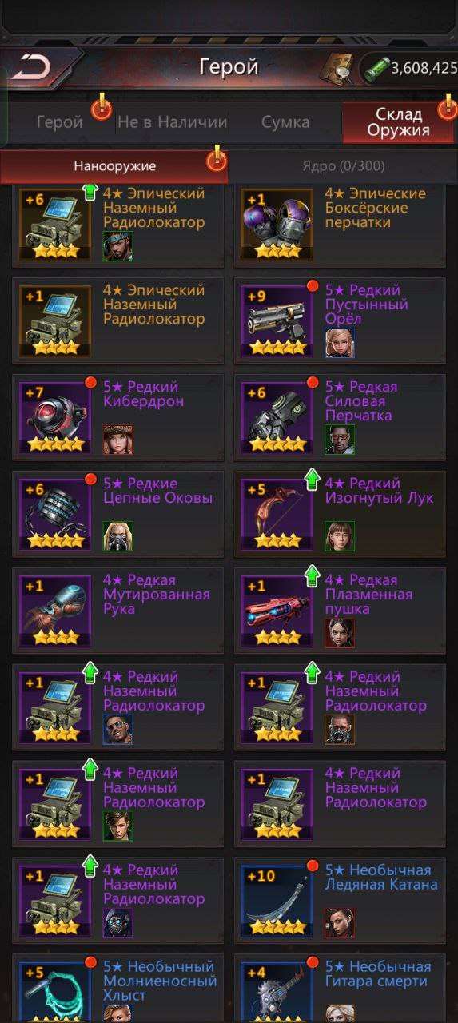This screenshot has height=1023, width=458.
Task: Tap green upgrade arrow on Изогнутый Лук
Action: coord(312,480)
